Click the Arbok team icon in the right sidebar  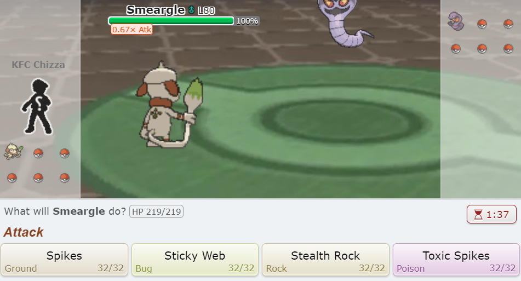[x=456, y=21]
